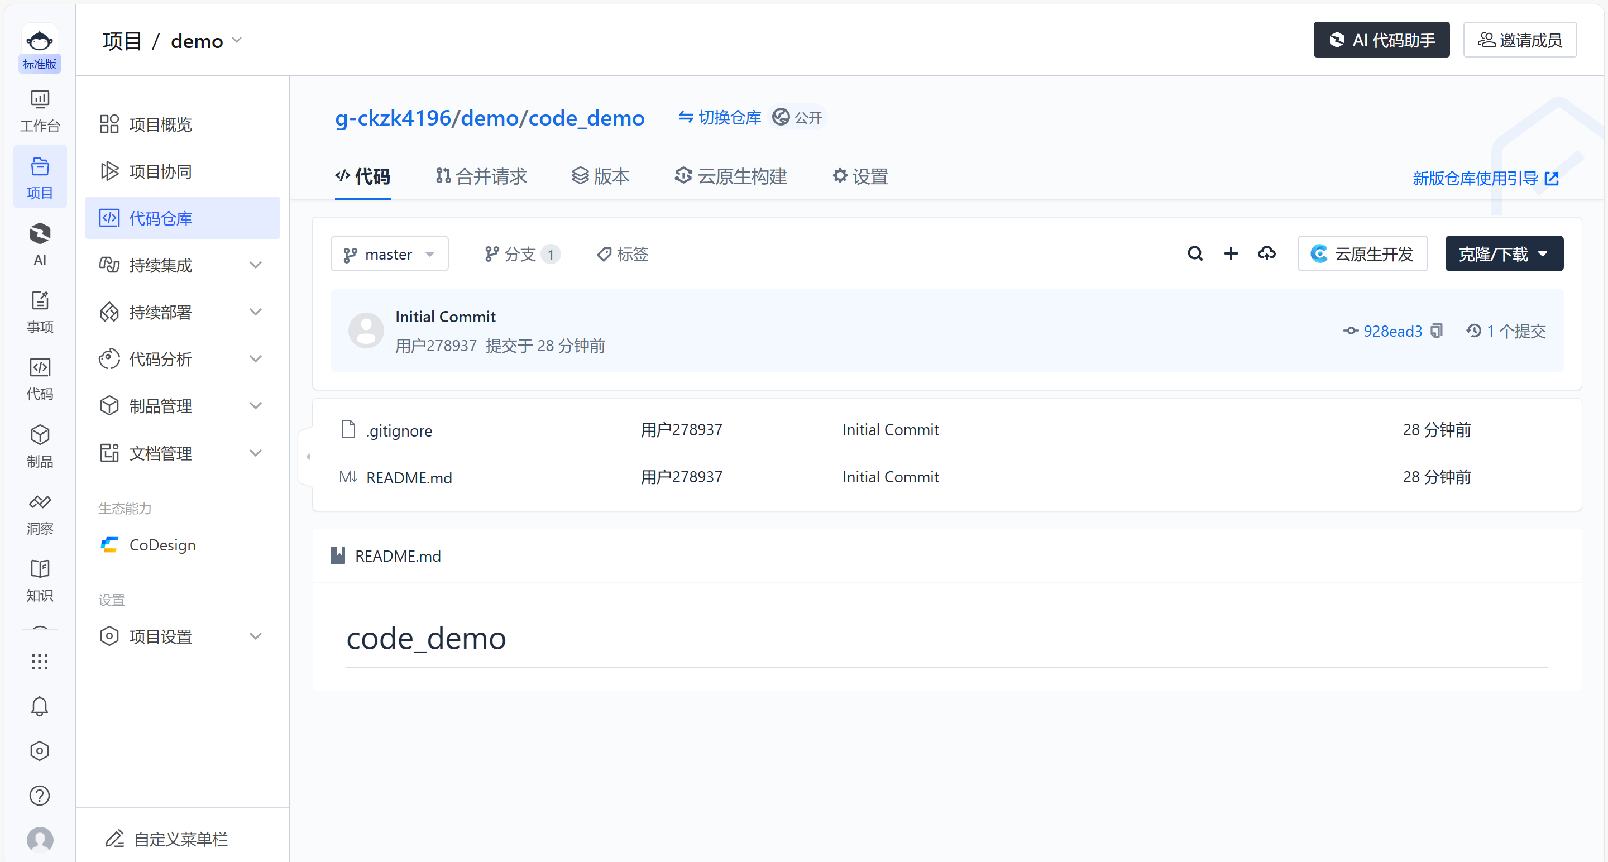Click the plus icon to add file
Image resolution: width=1608 pixels, height=862 pixels.
1231,253
